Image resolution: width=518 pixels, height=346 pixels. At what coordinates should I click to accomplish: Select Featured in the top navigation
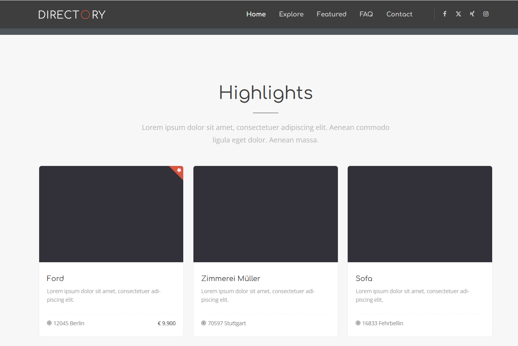332,14
